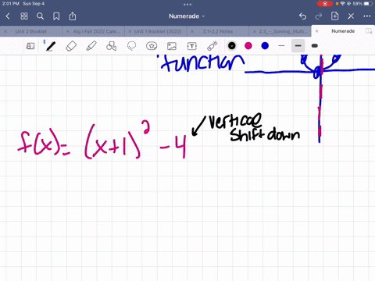Open the more options ellipsis menu

click(x=367, y=16)
